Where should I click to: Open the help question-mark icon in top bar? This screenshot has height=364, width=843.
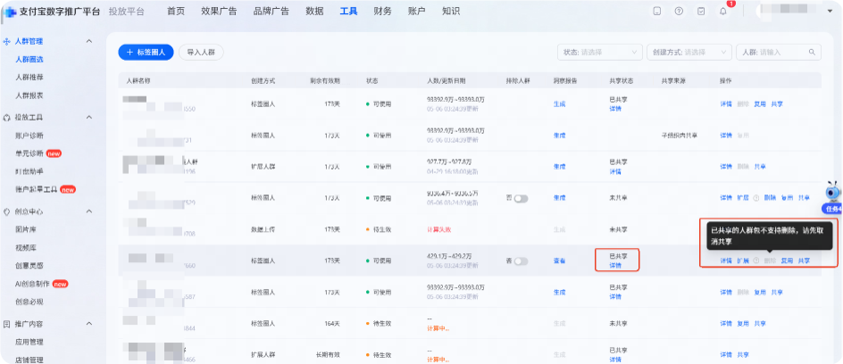pos(679,12)
